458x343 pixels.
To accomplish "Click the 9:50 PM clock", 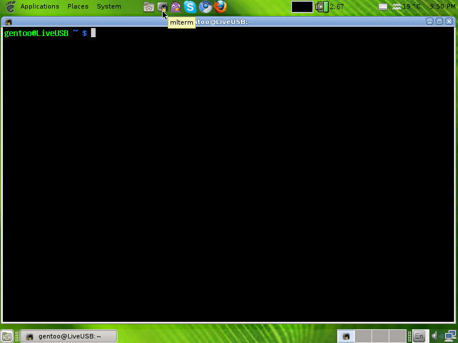I will pos(442,7).
